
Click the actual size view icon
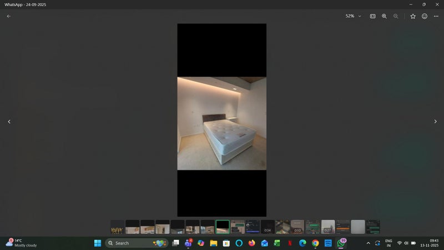(x=372, y=16)
